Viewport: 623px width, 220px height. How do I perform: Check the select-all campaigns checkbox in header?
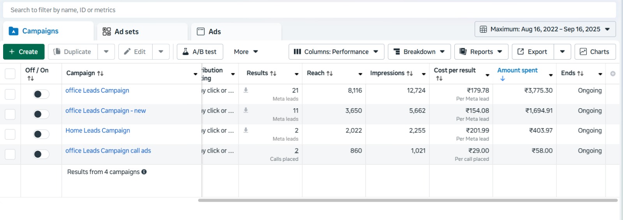click(x=10, y=74)
